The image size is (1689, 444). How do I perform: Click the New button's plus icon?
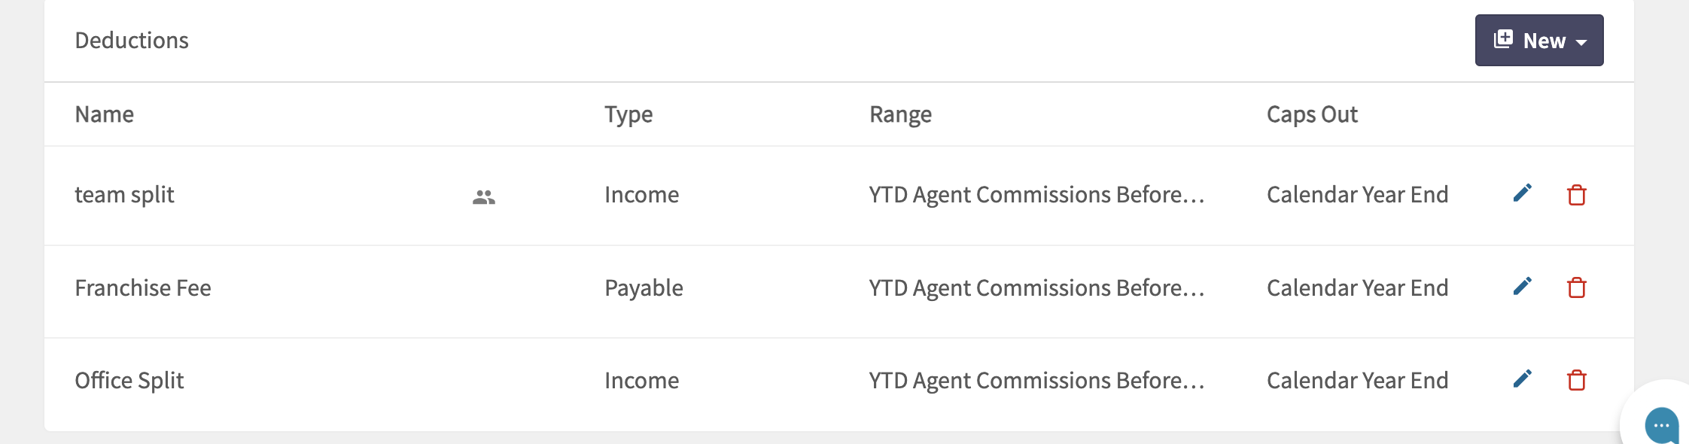tap(1503, 39)
